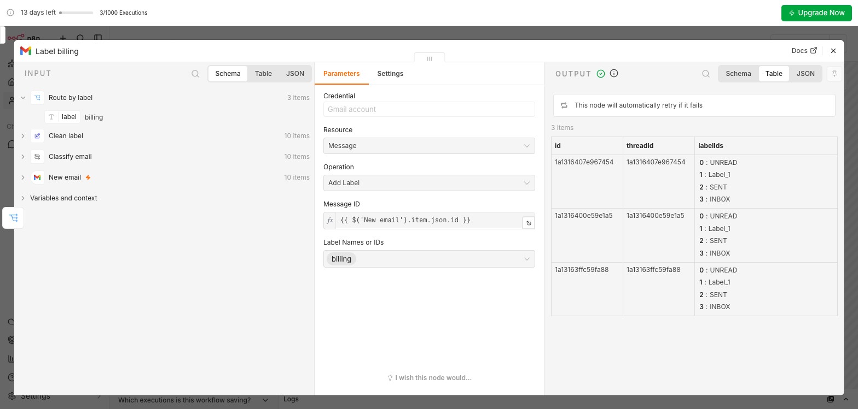Expand the Clean label tree node
Screen dimensions: 858x409
pyautogui.click(x=23, y=136)
